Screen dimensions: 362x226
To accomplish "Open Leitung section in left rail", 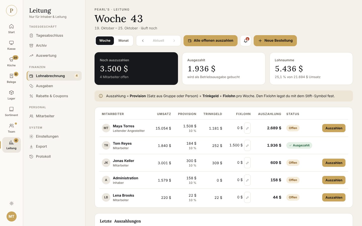I will (x=11, y=145).
